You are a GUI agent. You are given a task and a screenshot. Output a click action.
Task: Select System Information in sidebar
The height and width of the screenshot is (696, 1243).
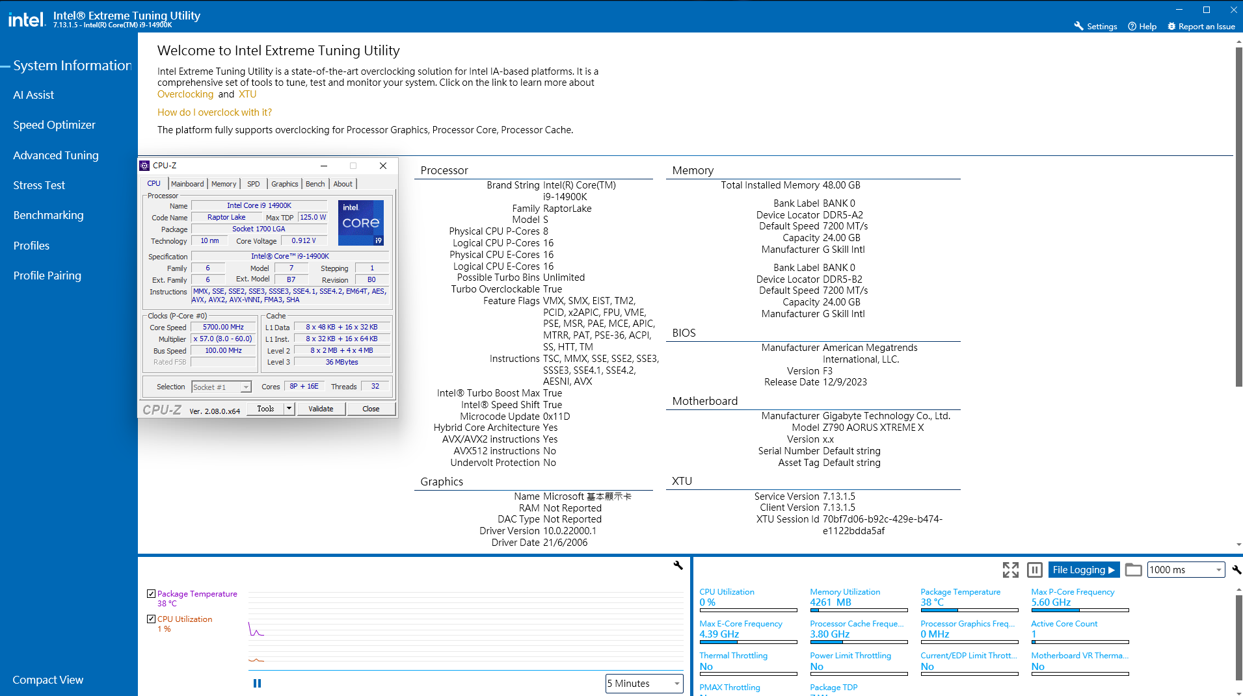72,66
